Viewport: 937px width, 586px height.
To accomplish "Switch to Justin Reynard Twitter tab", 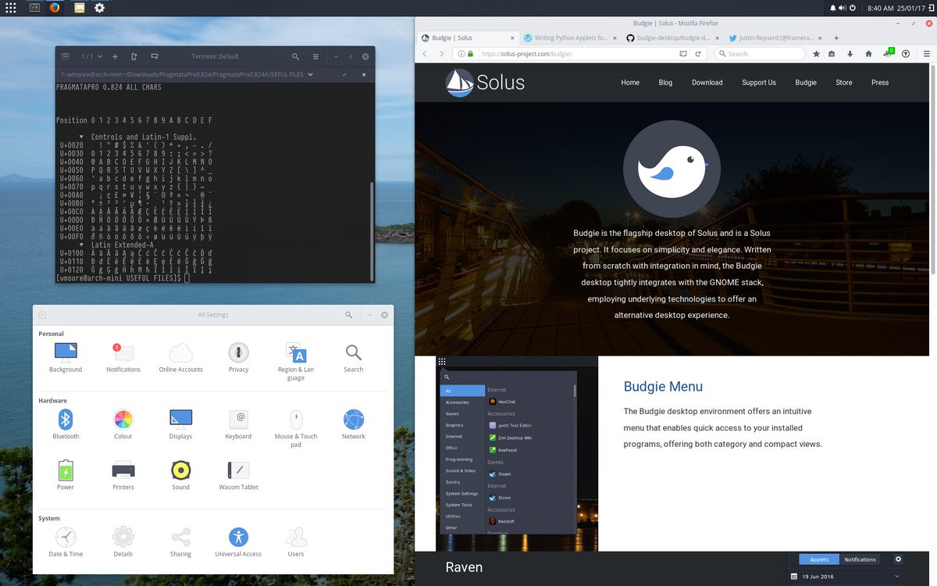I will point(775,38).
